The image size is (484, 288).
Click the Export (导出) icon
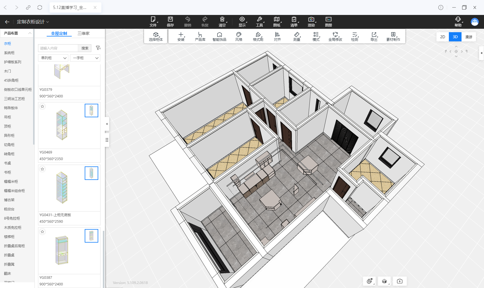click(374, 37)
